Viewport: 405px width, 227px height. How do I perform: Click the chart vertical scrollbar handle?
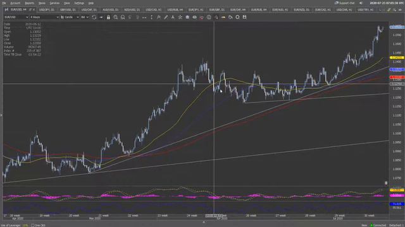point(386,183)
